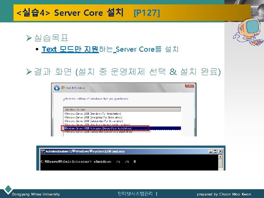264x198 pixels.
Task: Click the '결과 화면' heading line
Action: 127,71
